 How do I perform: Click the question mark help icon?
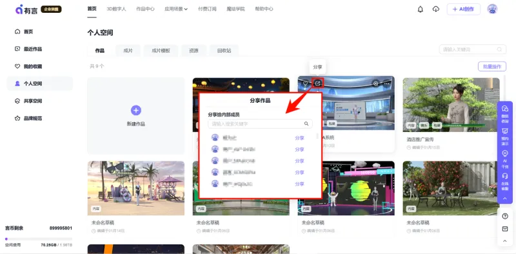505,216
